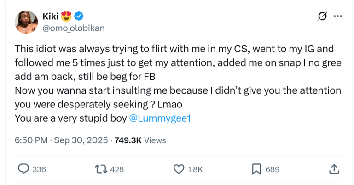Bookmark this tweet using the bookmark icon
Viewport: 354px width, 185px height.
(x=257, y=169)
